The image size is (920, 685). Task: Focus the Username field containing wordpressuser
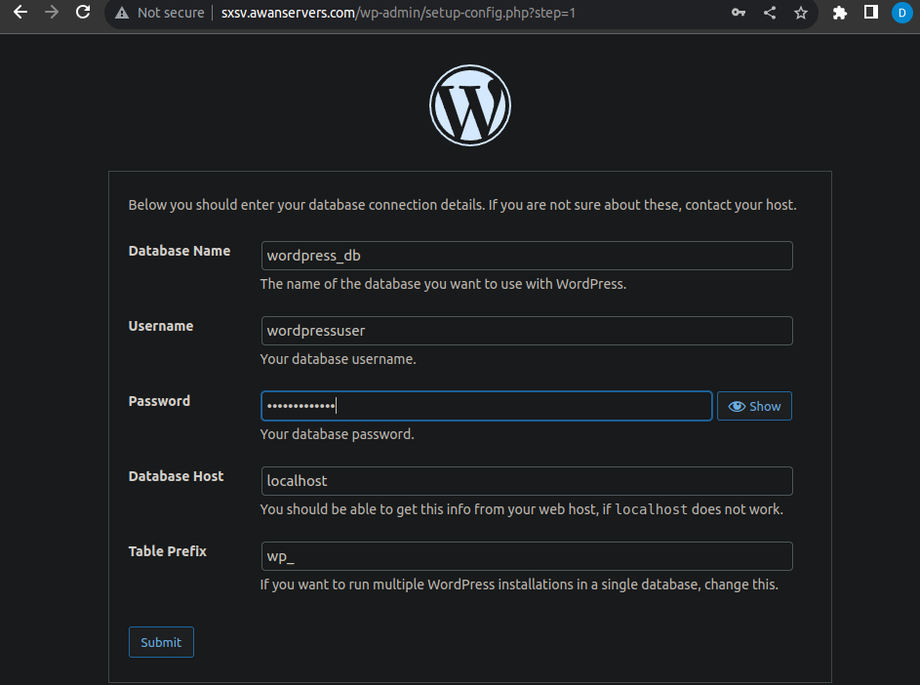527,331
